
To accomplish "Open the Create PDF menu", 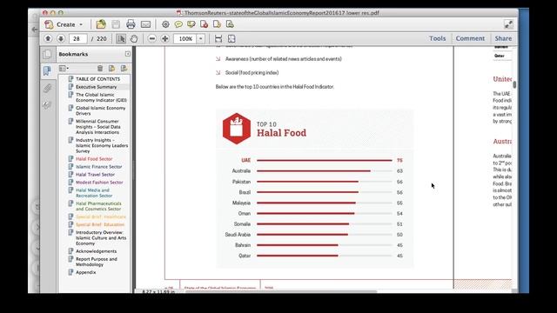I will click(x=64, y=24).
